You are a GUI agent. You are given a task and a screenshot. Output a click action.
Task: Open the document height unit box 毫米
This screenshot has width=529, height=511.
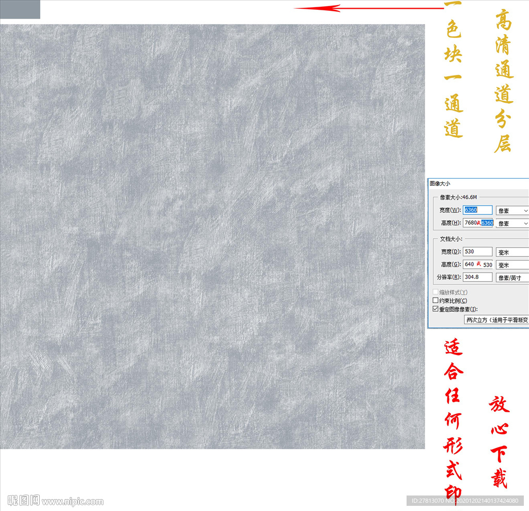click(512, 265)
